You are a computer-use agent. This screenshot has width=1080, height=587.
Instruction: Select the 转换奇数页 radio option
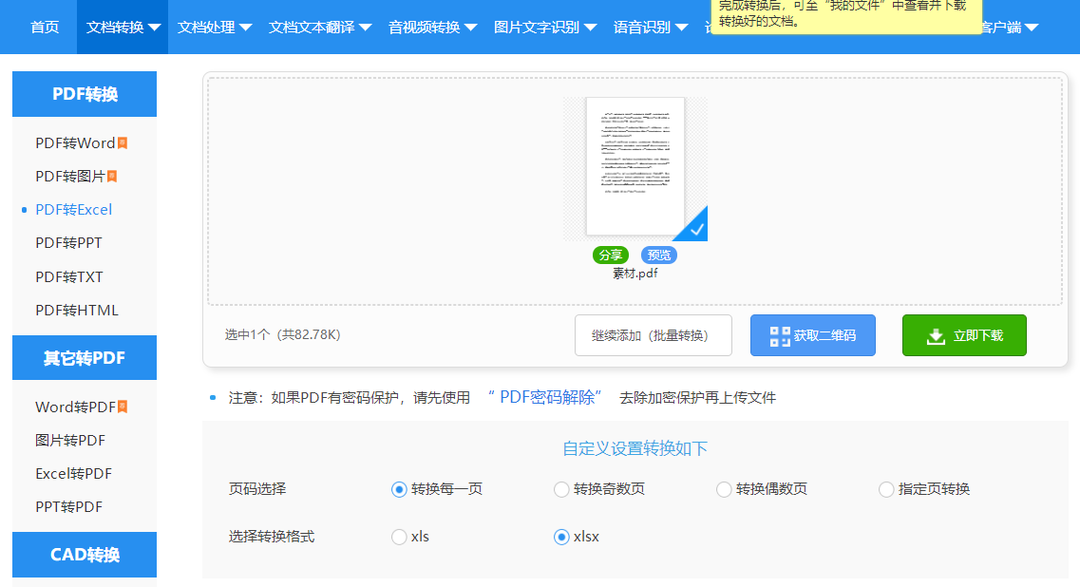(561, 489)
